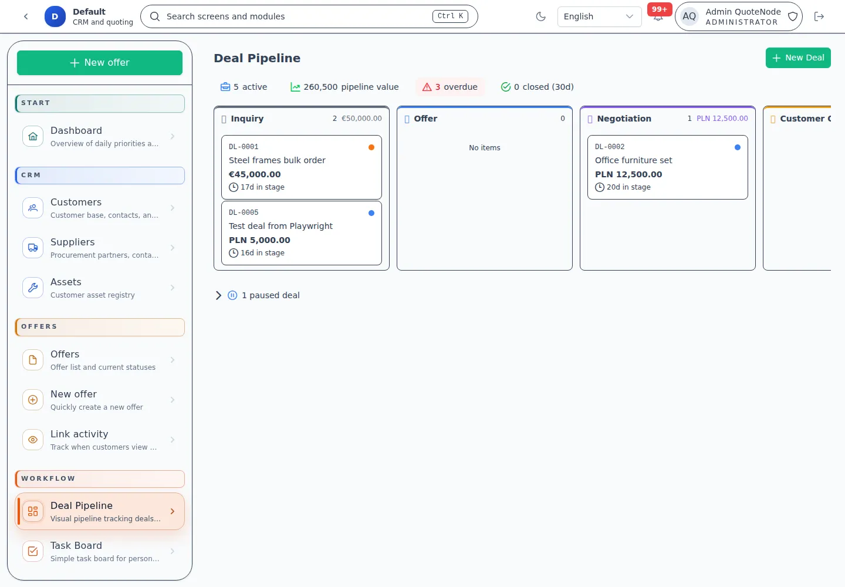Open Offers in the sidebar
Screen dimensions: 845x587
click(x=100, y=360)
